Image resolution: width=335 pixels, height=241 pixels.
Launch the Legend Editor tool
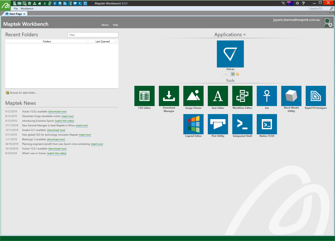193,124
